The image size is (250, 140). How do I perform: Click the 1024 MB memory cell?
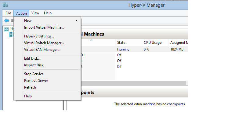point(177,49)
